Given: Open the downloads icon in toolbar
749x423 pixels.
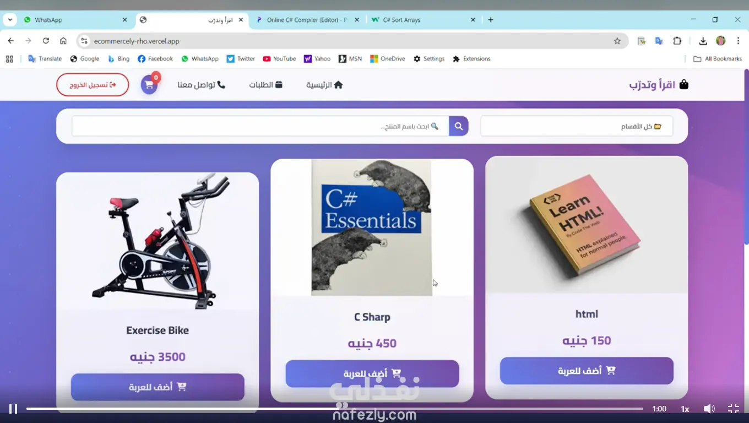Looking at the screenshot, I should coord(703,41).
